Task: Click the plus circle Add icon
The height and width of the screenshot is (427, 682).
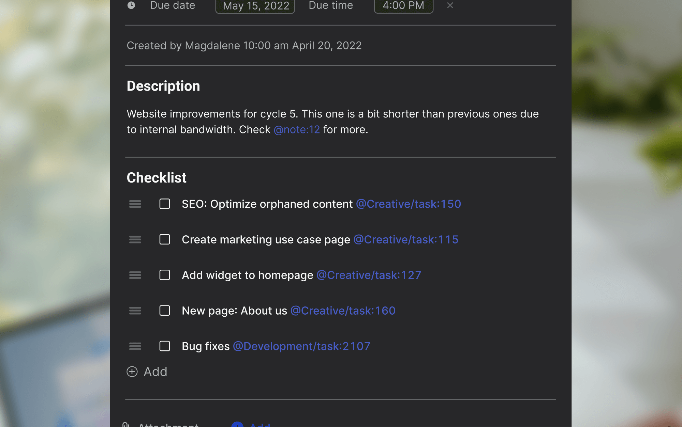Action: click(132, 371)
